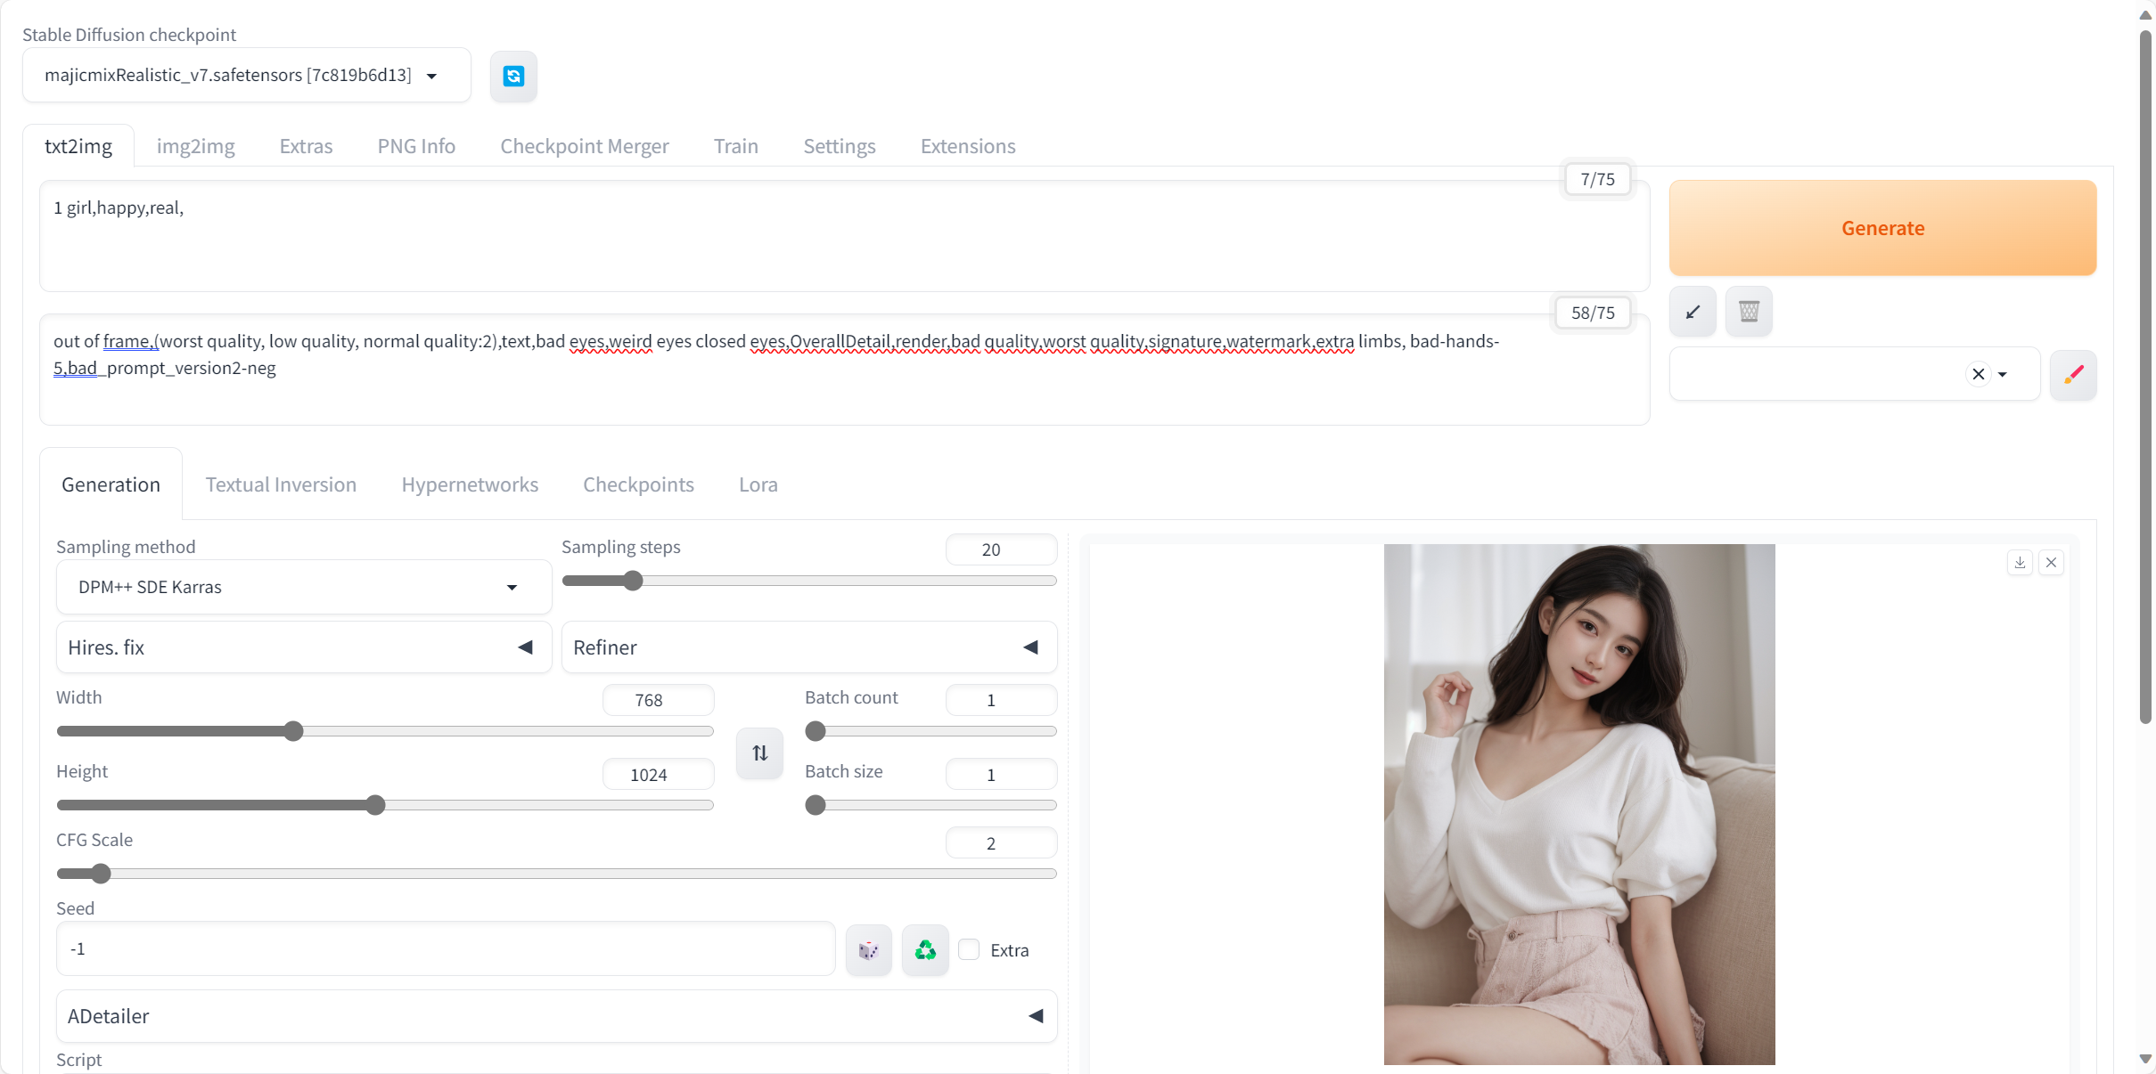The image size is (2156, 1074).
Task: Close the generated image preview
Action: 2051,563
